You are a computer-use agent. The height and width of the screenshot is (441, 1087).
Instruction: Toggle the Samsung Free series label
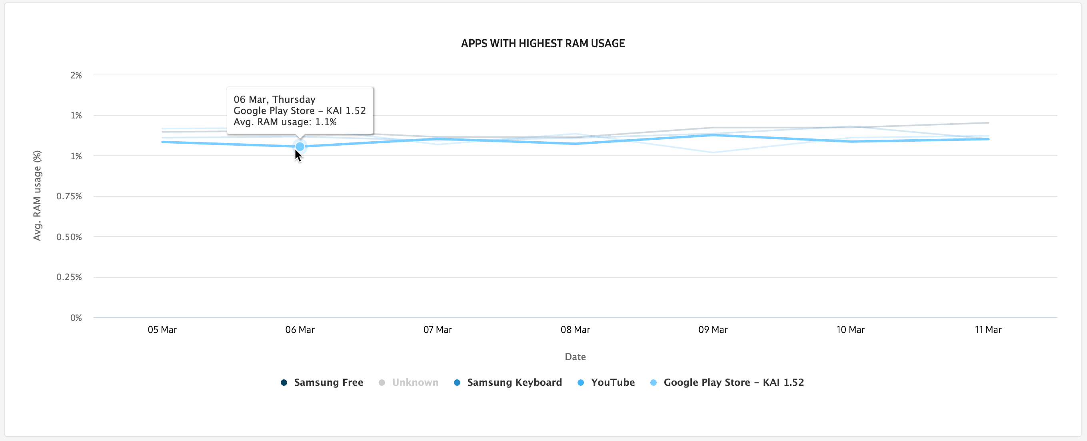328,382
